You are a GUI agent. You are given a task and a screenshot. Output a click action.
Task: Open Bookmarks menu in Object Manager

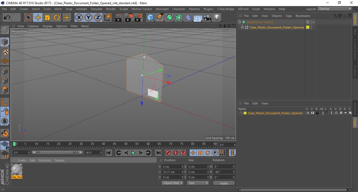pos(303,16)
